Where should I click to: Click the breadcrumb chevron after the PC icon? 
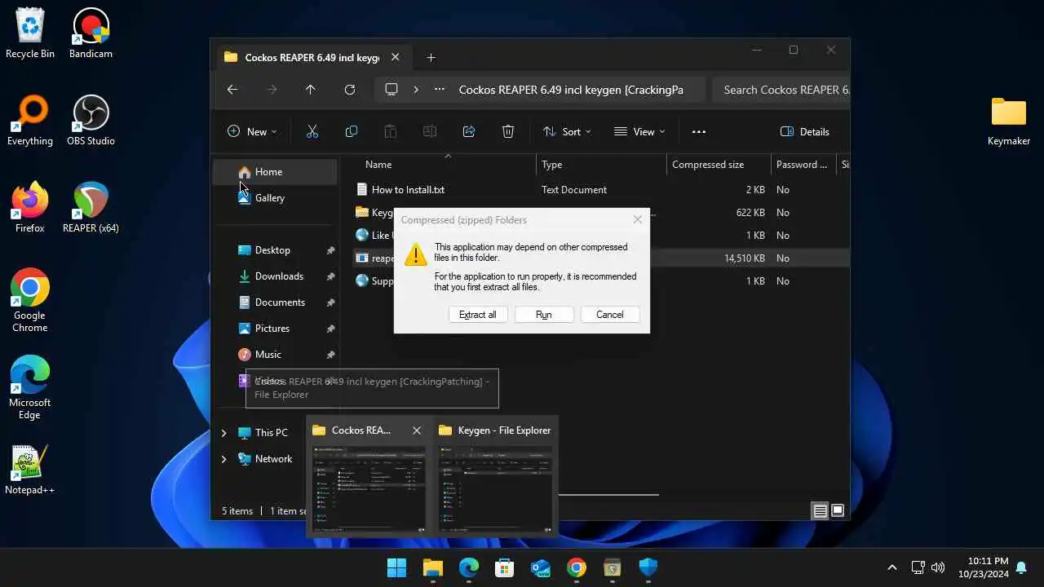click(416, 90)
